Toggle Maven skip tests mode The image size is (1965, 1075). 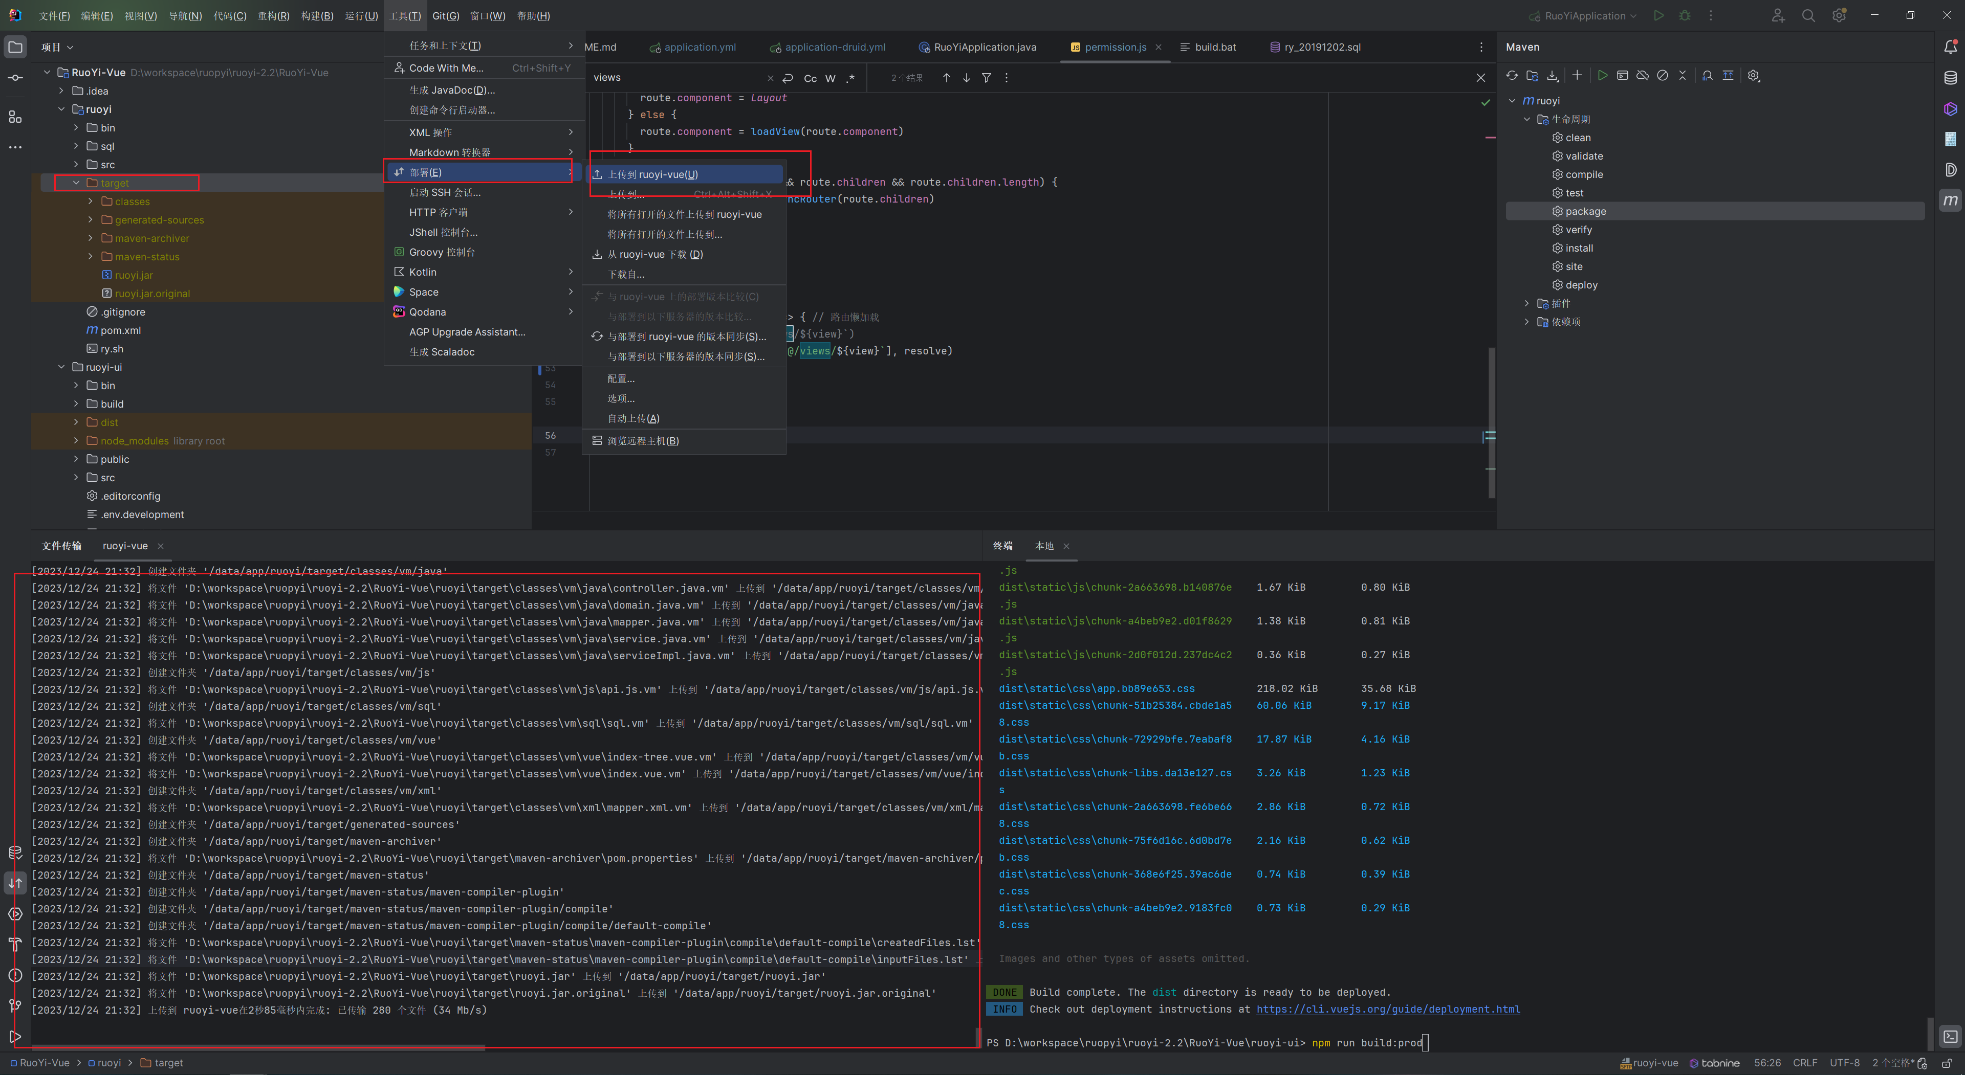click(x=1662, y=76)
